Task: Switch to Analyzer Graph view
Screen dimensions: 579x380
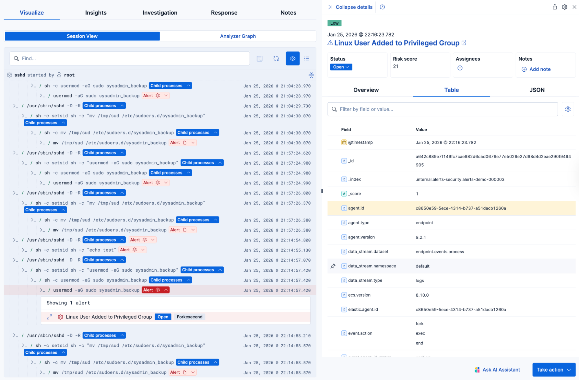Action: click(x=238, y=36)
